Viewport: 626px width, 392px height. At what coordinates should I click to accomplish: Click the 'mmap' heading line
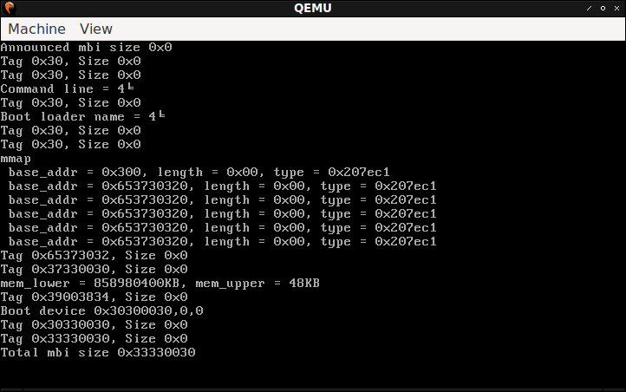[16, 159]
